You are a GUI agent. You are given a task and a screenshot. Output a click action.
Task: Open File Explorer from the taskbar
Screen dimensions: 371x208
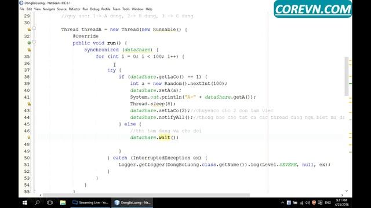tap(63, 203)
